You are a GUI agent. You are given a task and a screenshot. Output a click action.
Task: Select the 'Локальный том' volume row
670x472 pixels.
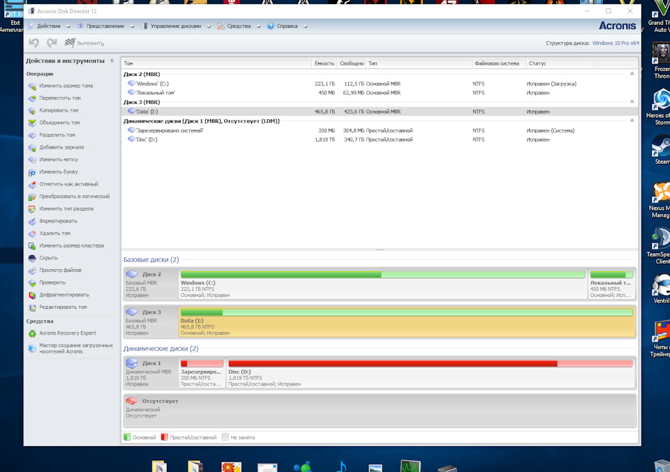point(380,93)
